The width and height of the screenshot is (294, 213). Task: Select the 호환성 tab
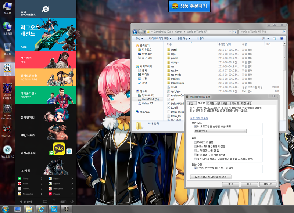(x=201, y=103)
